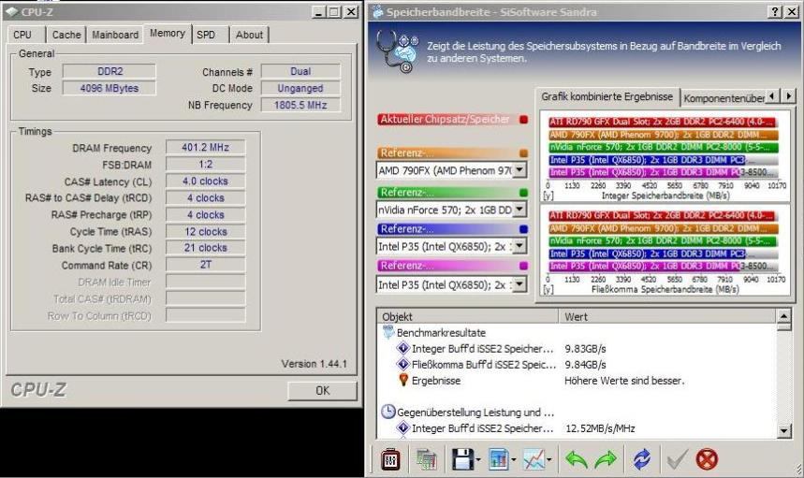The height and width of the screenshot is (478, 804).
Task: Go forward with green right arrow
Action: point(606,459)
